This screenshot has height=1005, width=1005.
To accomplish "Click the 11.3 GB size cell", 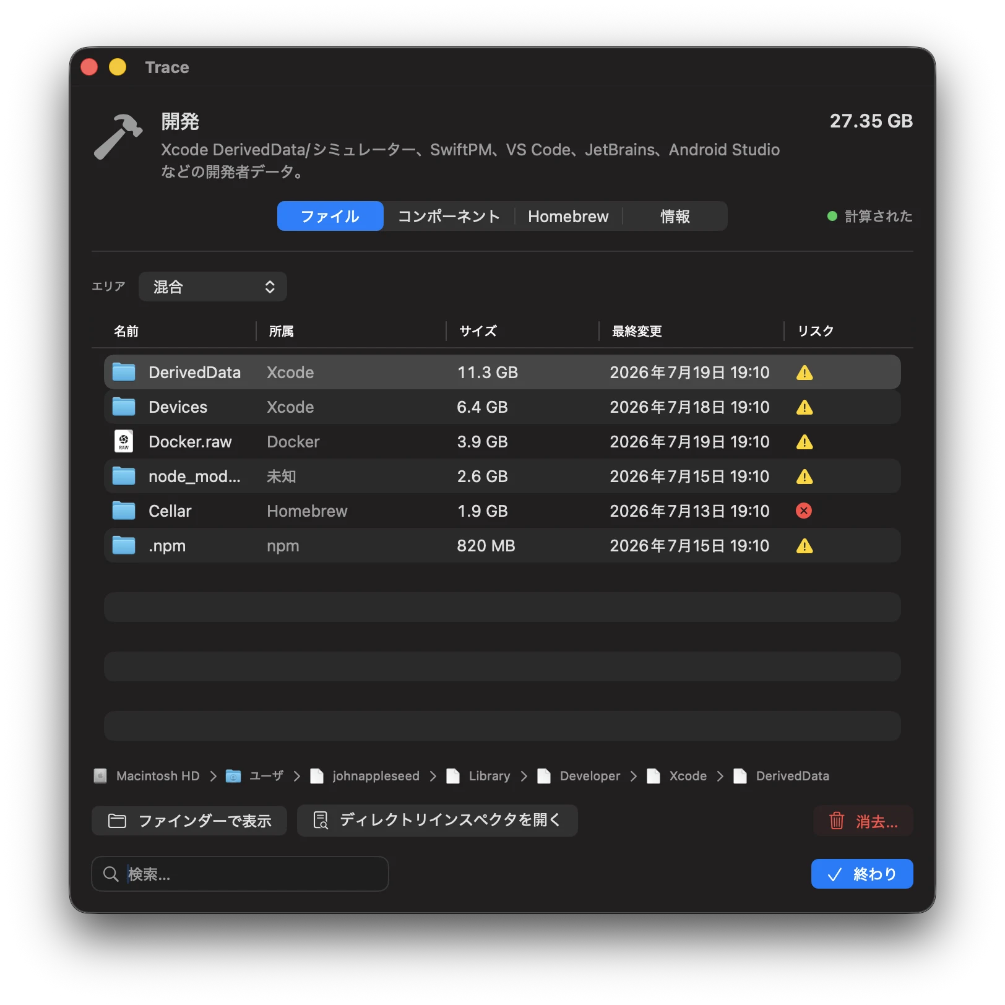I will [487, 373].
